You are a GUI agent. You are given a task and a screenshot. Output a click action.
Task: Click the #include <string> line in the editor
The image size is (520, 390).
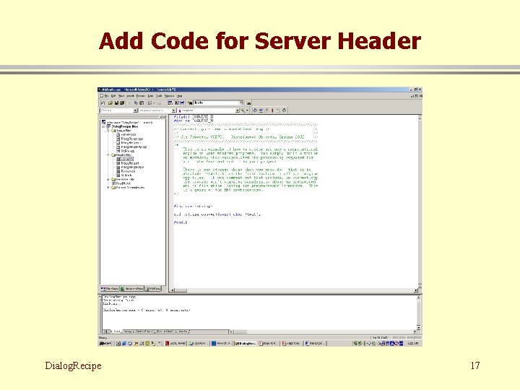tap(193, 206)
